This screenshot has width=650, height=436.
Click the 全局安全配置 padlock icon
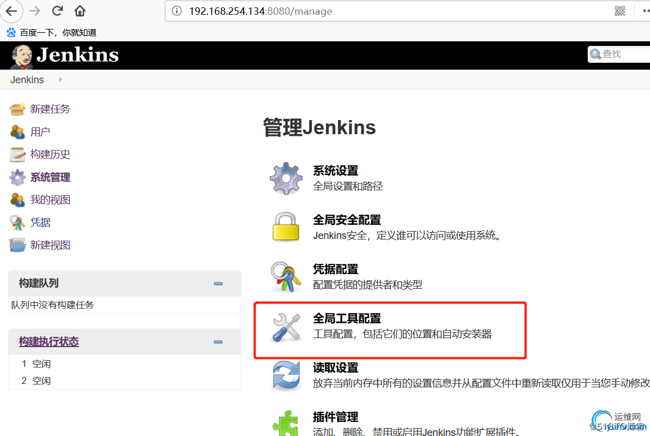coord(286,227)
